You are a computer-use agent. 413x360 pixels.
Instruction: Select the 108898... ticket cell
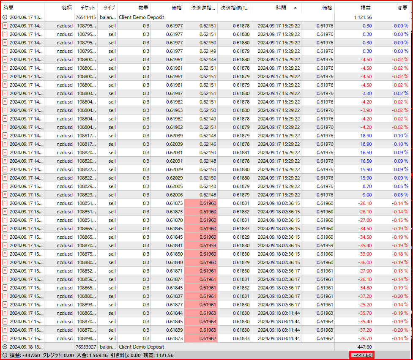coord(86,338)
